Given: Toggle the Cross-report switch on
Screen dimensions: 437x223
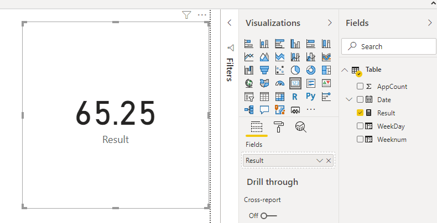Looking at the screenshot, I should (269, 216).
